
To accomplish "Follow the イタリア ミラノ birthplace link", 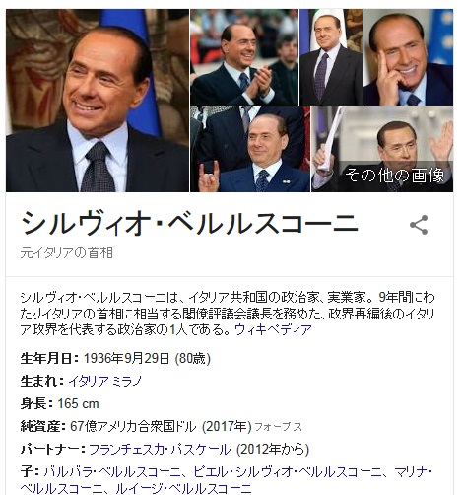I will (x=105, y=381).
